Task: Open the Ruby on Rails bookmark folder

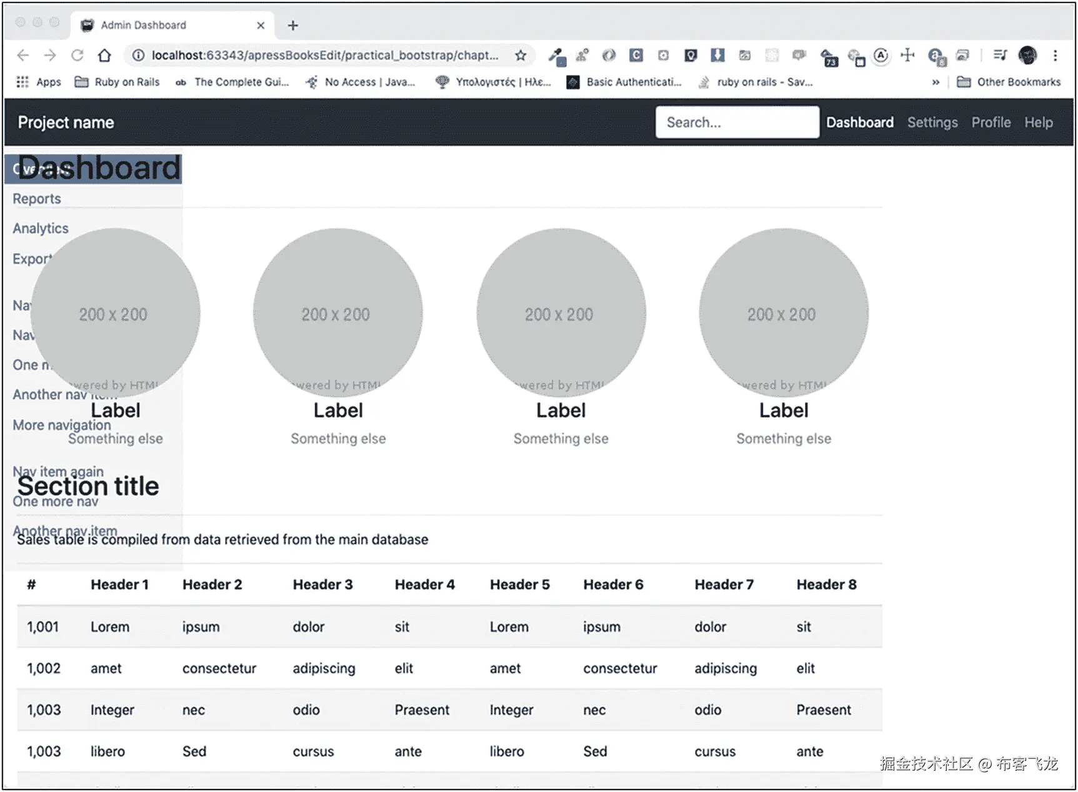Action: [x=117, y=82]
